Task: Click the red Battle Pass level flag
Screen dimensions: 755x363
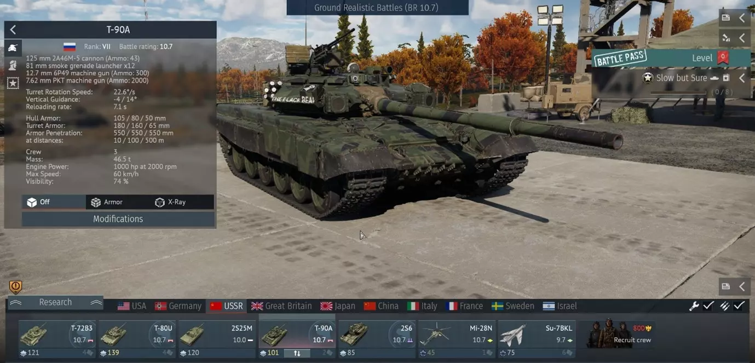Action: tap(723, 57)
